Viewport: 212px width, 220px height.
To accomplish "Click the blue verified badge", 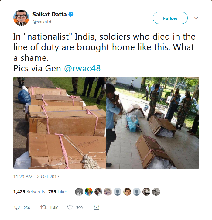I will 71,14.
